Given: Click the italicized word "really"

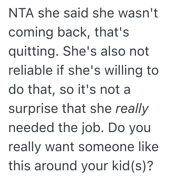Looking at the screenshot, I should point(132,109).
